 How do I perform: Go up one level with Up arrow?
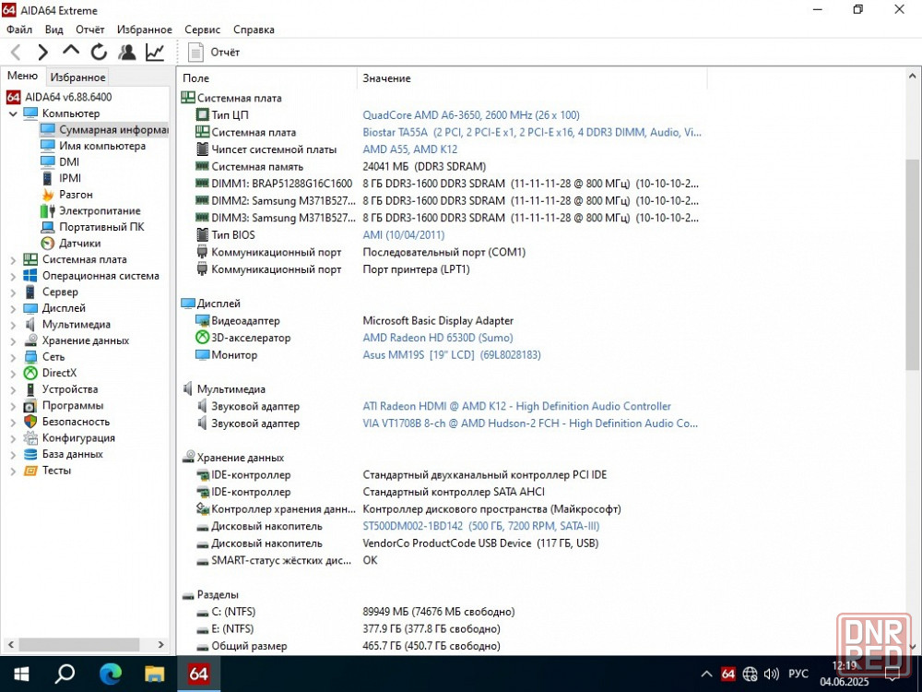(71, 51)
